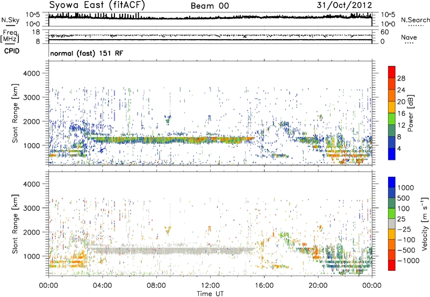Click the 'Syowa East (fitACF)' title
Image resolution: width=430 pixels, height=297 pixels.
[x=97, y=5]
